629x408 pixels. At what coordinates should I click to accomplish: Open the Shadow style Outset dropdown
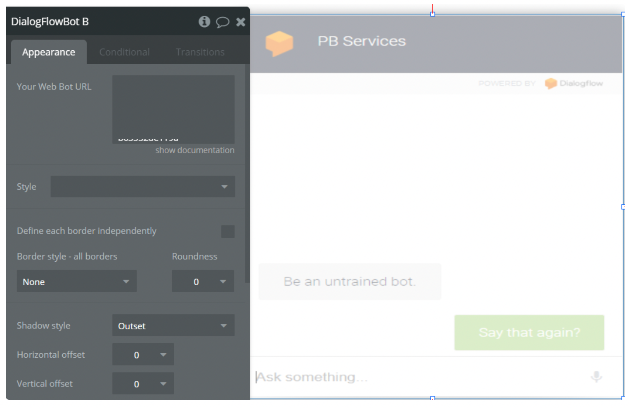click(x=173, y=325)
